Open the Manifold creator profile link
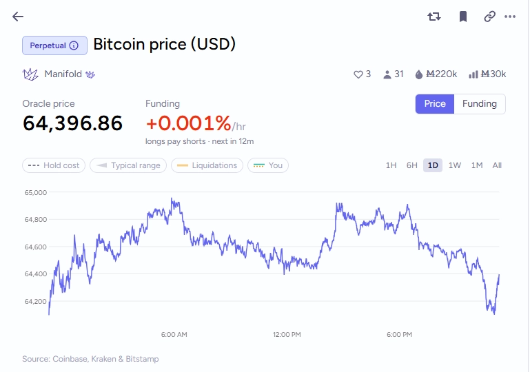The height and width of the screenshot is (372, 530). pyautogui.click(x=63, y=74)
